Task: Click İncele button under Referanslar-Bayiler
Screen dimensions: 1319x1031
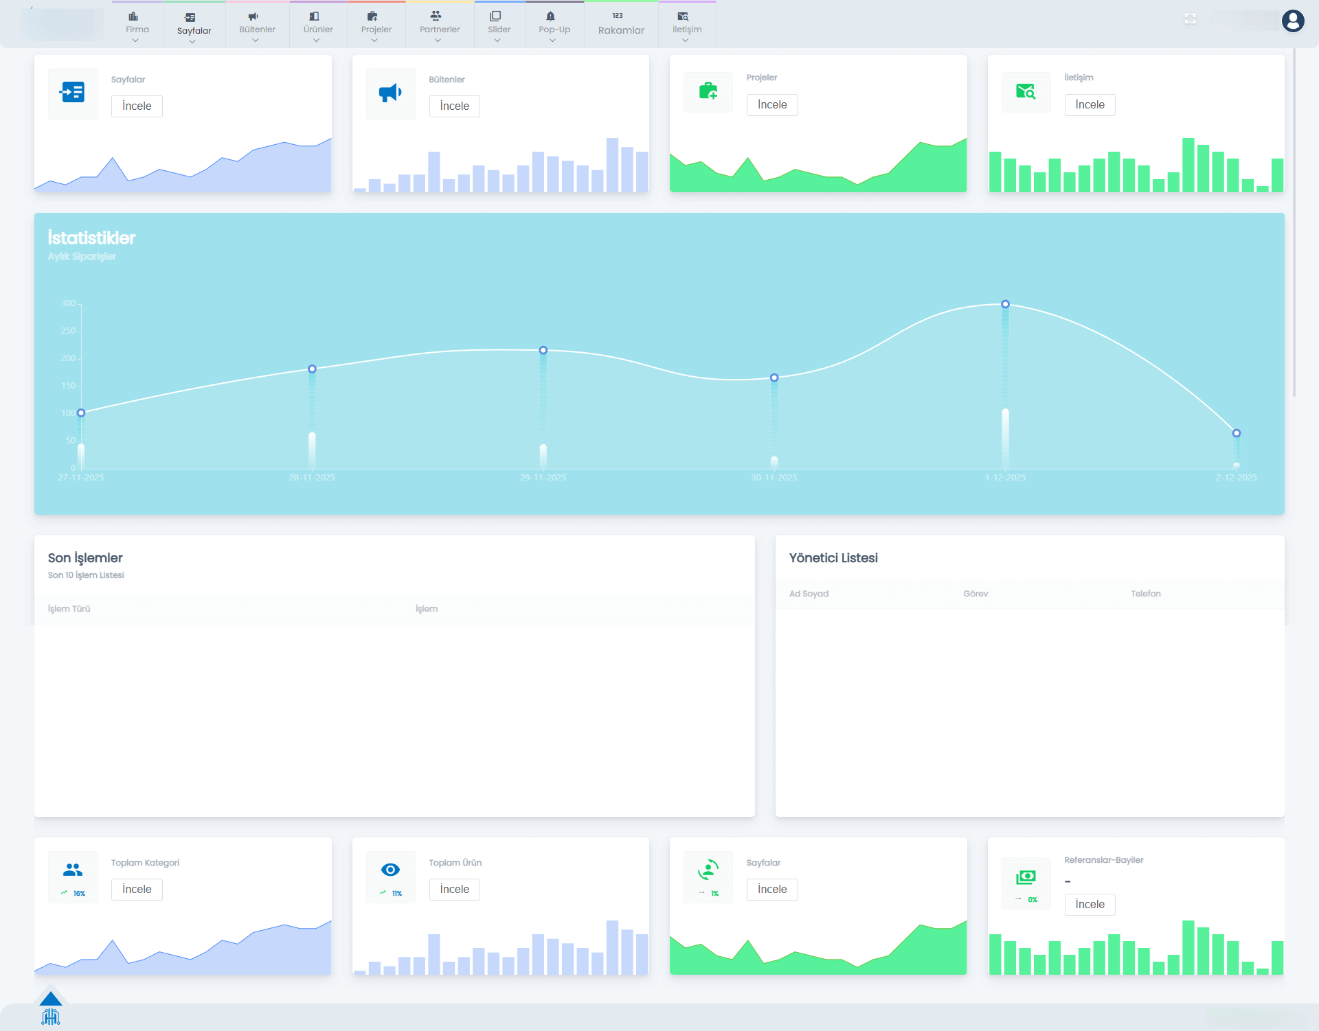Action: pyautogui.click(x=1090, y=905)
